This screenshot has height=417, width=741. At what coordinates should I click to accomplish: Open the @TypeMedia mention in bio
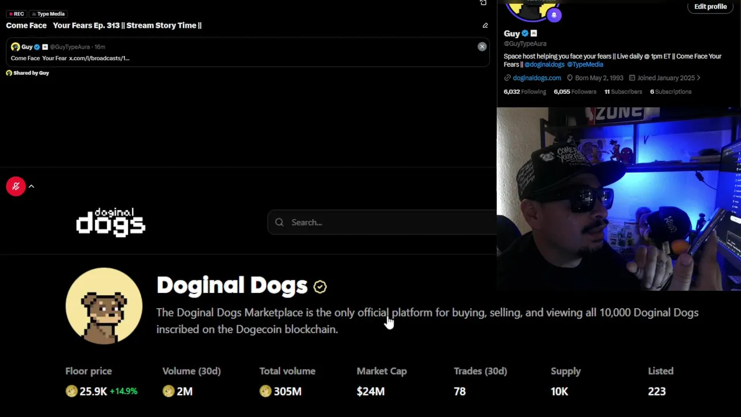585,64
